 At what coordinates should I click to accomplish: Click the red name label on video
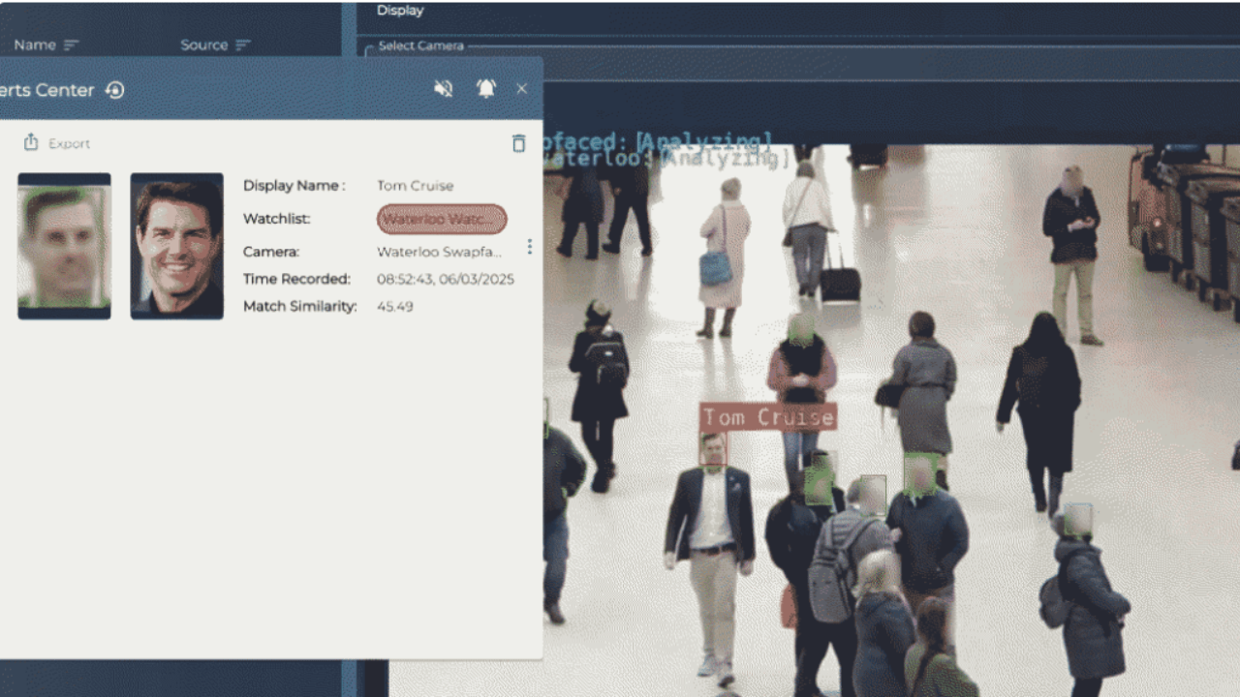coord(767,417)
